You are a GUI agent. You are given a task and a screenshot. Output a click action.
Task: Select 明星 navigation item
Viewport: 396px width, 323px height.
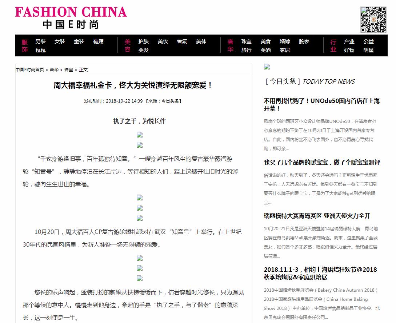coord(368,50)
